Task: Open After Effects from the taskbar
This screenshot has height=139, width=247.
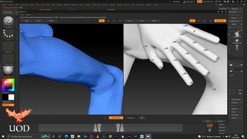Action: [129, 136]
